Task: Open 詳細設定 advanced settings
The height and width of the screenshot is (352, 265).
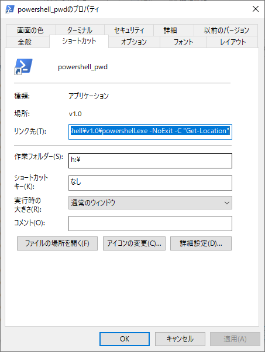Action: click(x=201, y=243)
